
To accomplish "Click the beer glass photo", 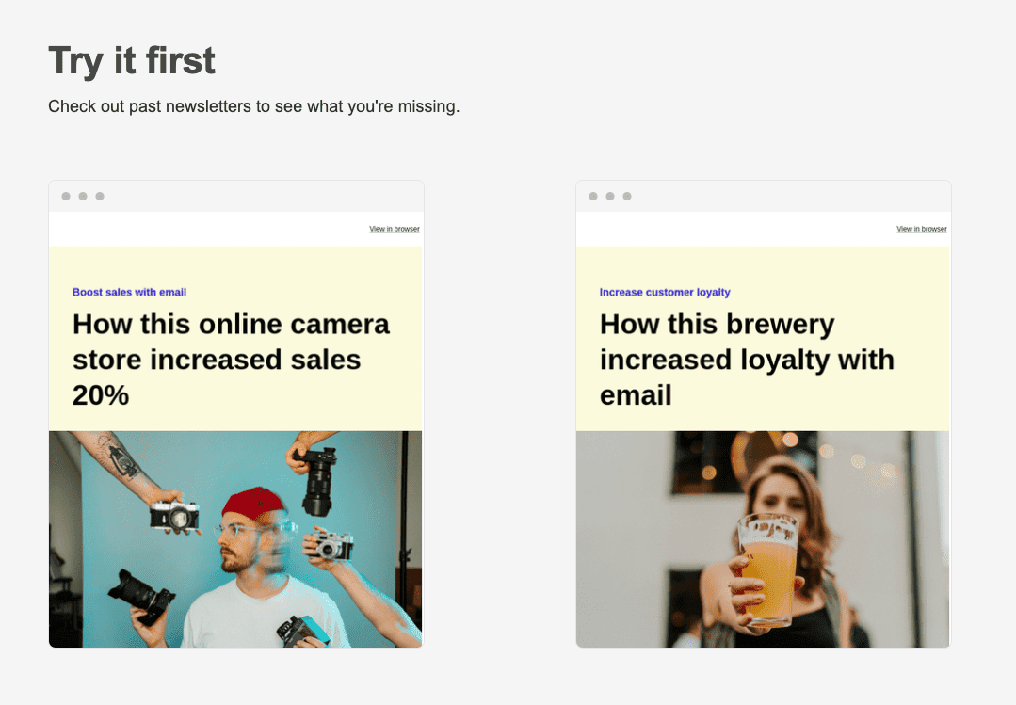I will pyautogui.click(x=763, y=538).
